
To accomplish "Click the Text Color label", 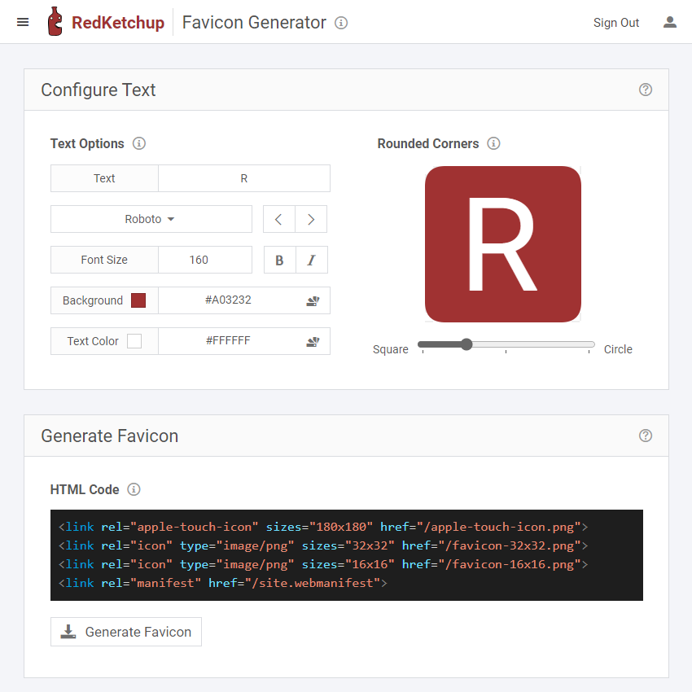I will pyautogui.click(x=93, y=341).
